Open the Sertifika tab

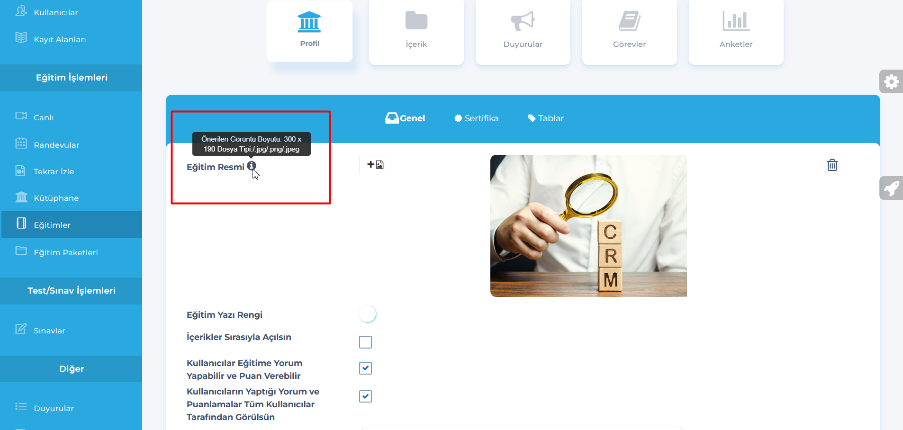[476, 118]
